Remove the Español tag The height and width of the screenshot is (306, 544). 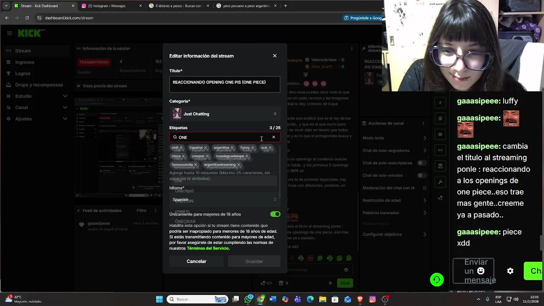pyautogui.click(x=205, y=148)
